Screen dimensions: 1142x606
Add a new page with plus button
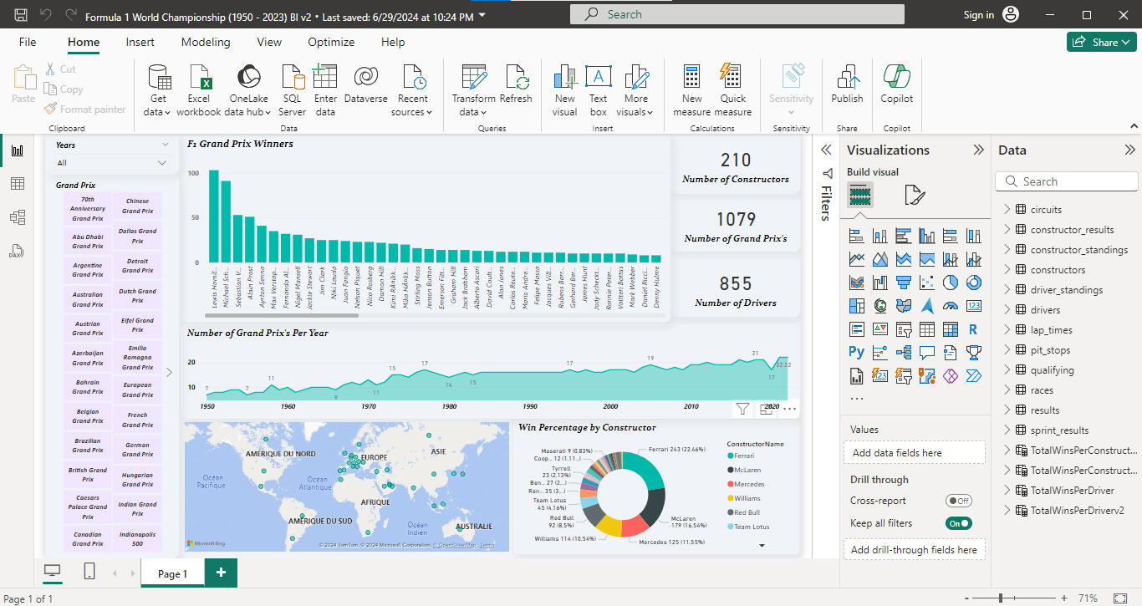[x=221, y=573]
